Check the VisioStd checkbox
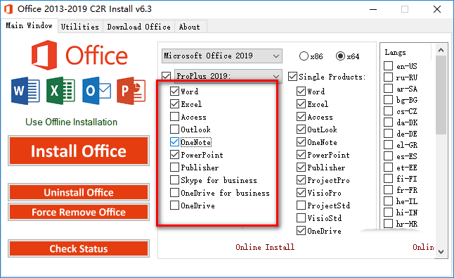The image size is (454, 278). pyautogui.click(x=301, y=218)
